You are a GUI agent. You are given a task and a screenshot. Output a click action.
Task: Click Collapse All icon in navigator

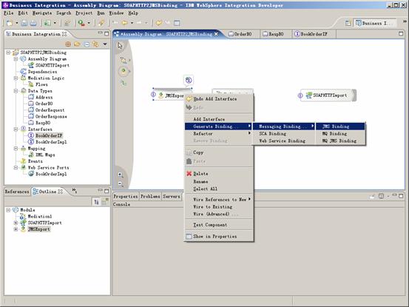click(87, 44)
